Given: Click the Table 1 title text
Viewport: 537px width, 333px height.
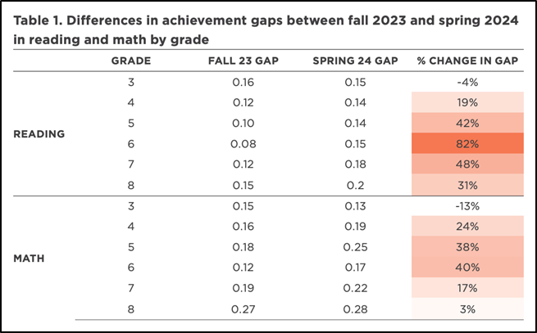Looking at the screenshot, I should pos(265,31).
